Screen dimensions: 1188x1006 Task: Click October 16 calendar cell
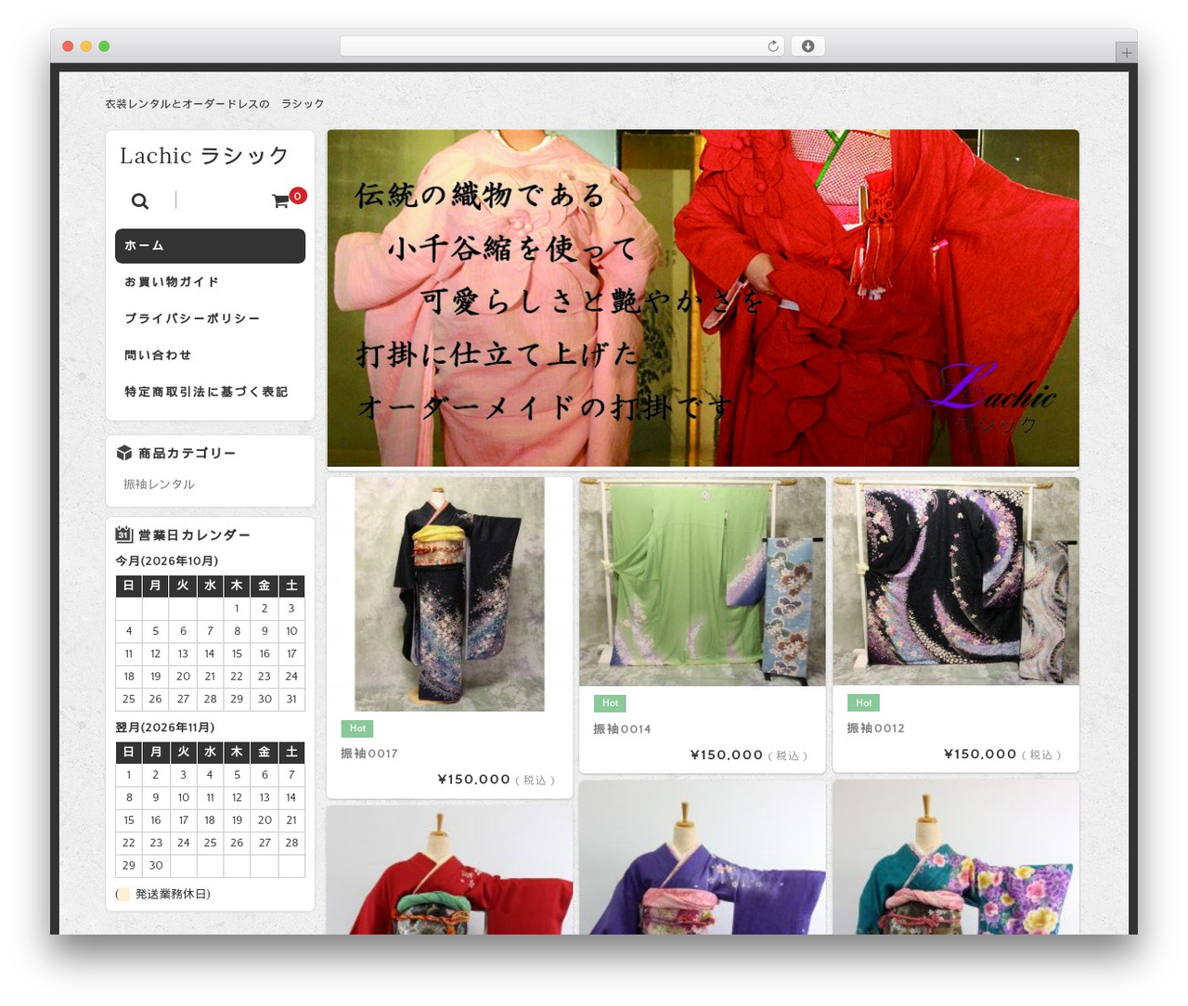[x=265, y=653]
